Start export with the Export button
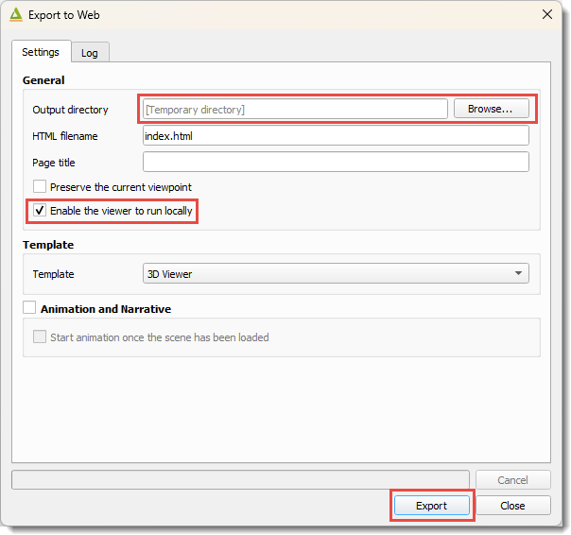 [432, 506]
